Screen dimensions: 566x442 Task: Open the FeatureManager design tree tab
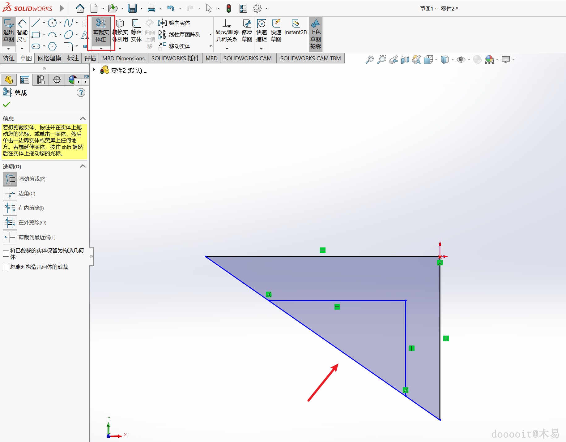[x=9, y=80]
